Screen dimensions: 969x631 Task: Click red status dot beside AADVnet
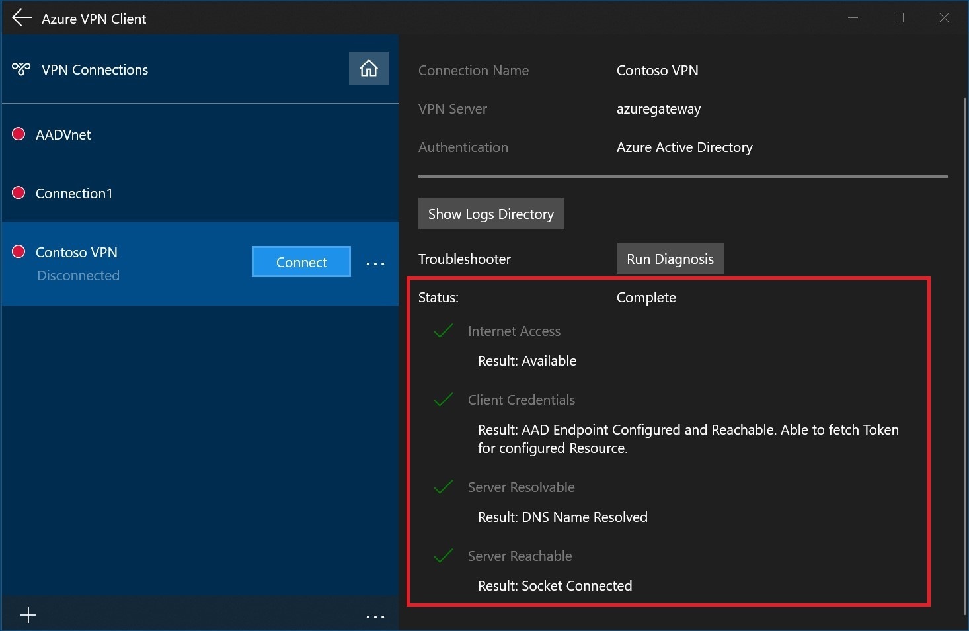tap(19, 134)
